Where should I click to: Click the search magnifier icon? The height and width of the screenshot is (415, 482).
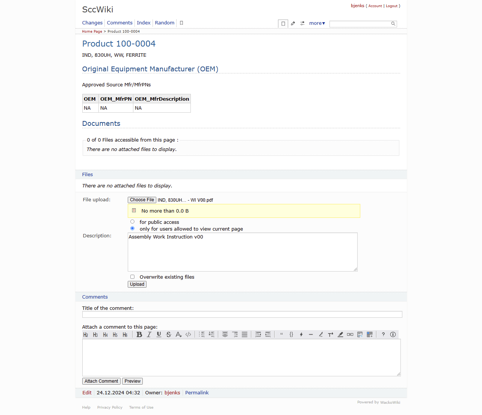pos(393,24)
